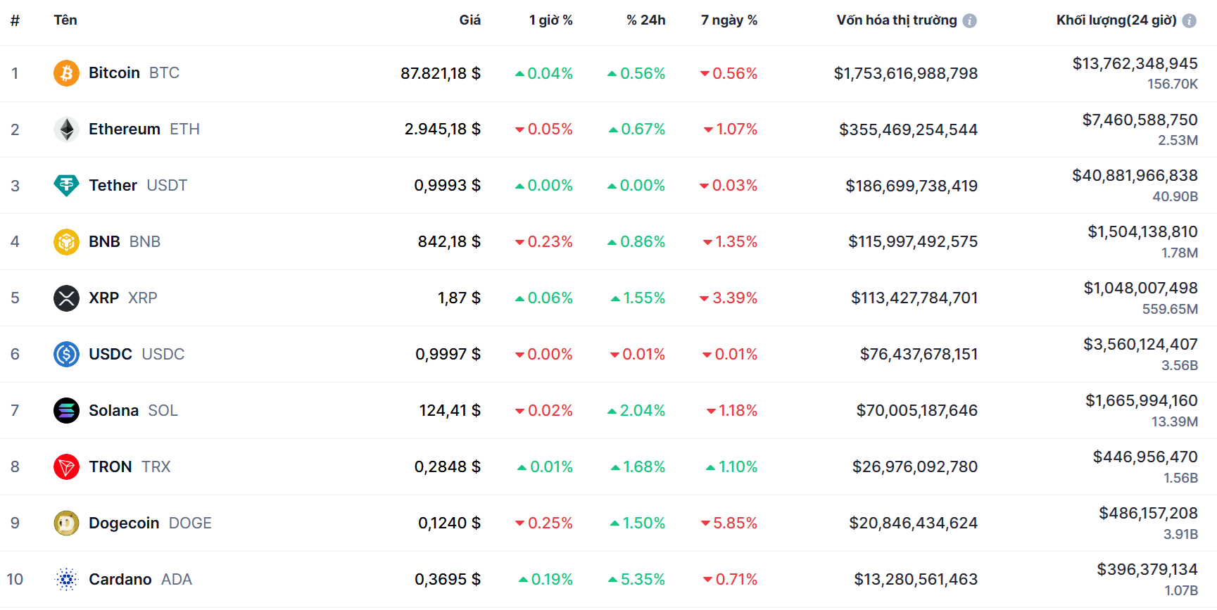
Task: Click XRP volume amount 559.65M
Action: point(1170,309)
